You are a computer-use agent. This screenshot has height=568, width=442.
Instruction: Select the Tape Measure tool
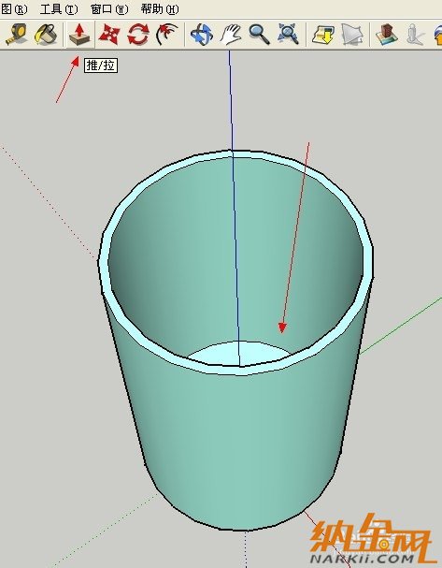click(17, 35)
